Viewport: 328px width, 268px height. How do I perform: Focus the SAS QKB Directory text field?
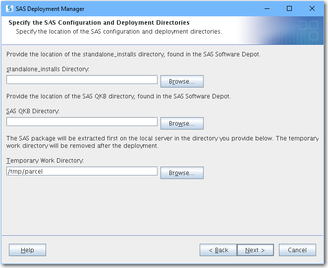pyautogui.click(x=82, y=122)
